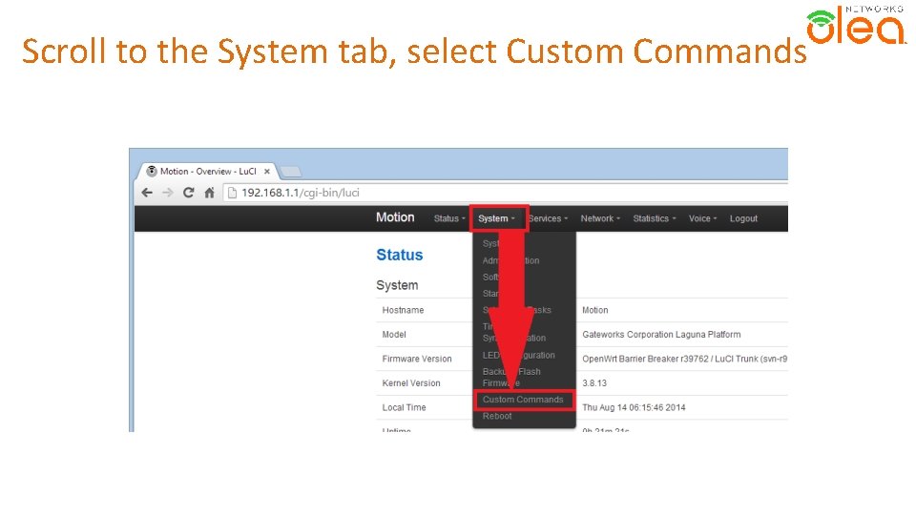Image resolution: width=916 pixels, height=515 pixels.
Task: Open the Statistics dropdown menu
Action: coord(655,218)
